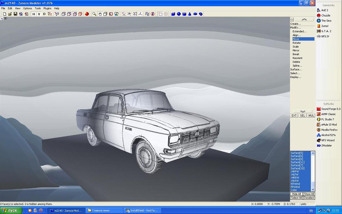Expand the Display... command group
The height and width of the screenshot is (214, 342).
(x=295, y=77)
